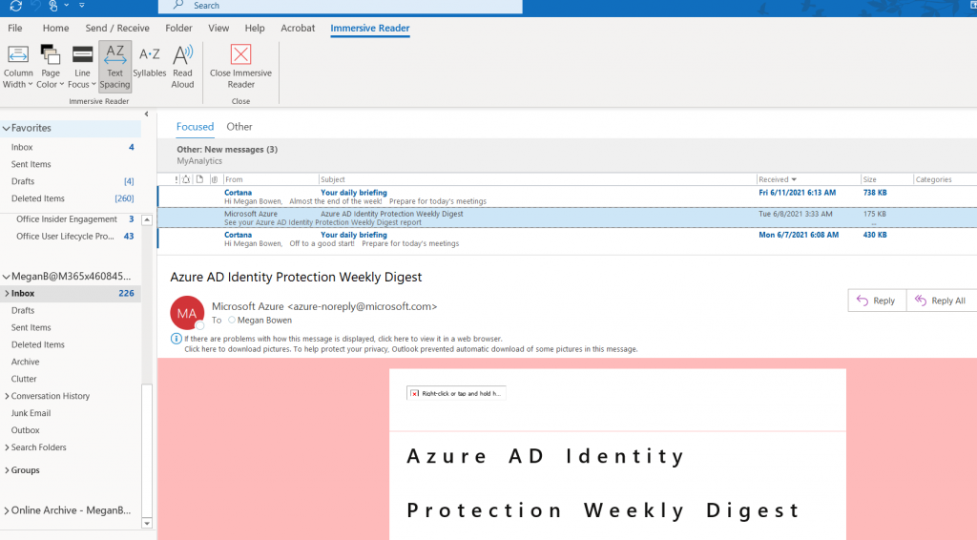Click the Reply All button

tap(940, 301)
